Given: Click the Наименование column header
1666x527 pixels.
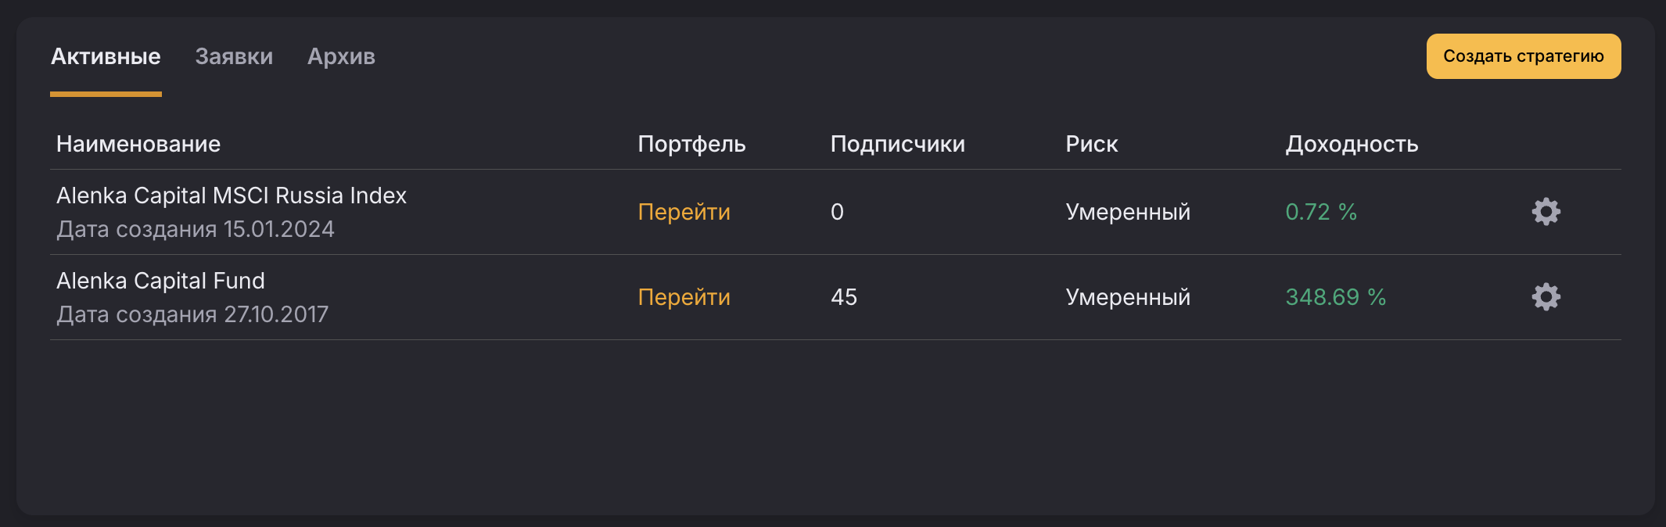Looking at the screenshot, I should coord(138,144).
